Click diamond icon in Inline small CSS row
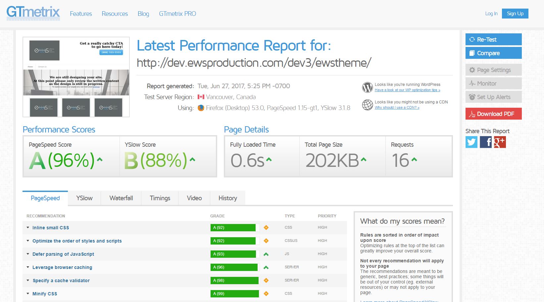544x302 pixels. click(x=266, y=227)
